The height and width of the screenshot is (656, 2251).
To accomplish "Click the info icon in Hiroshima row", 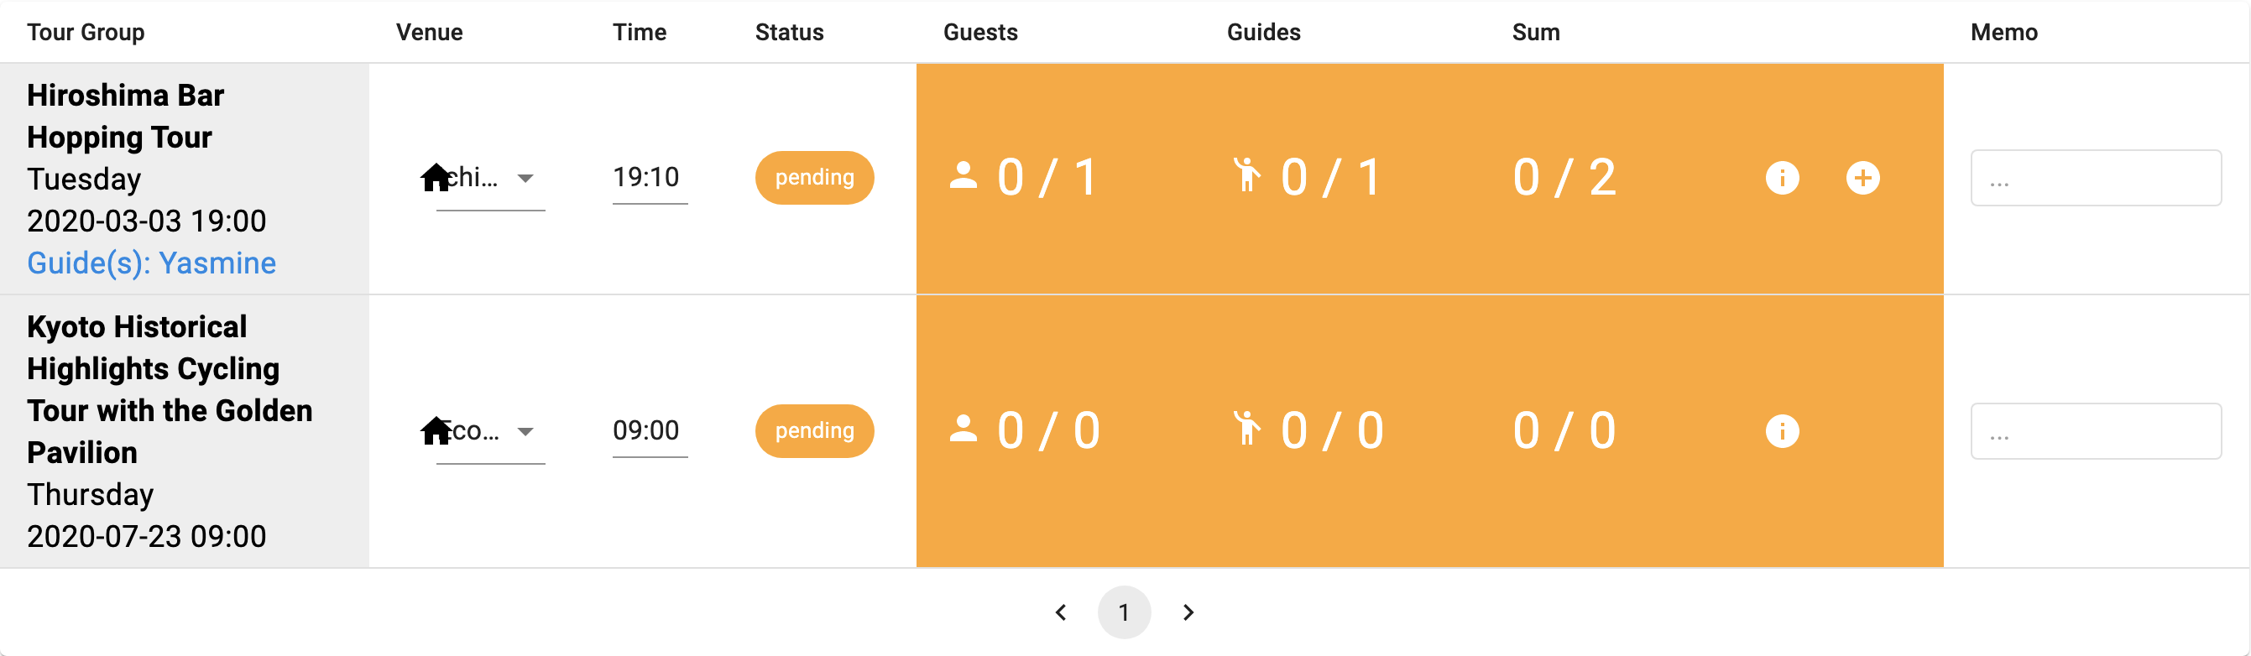I will 1782,178.
